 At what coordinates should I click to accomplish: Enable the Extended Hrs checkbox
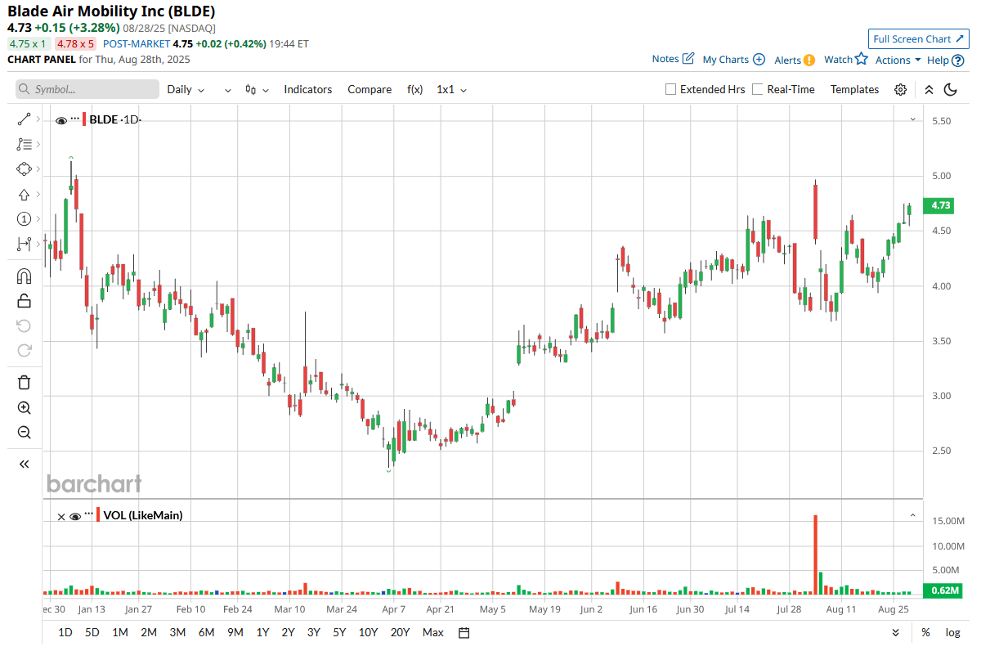click(671, 89)
